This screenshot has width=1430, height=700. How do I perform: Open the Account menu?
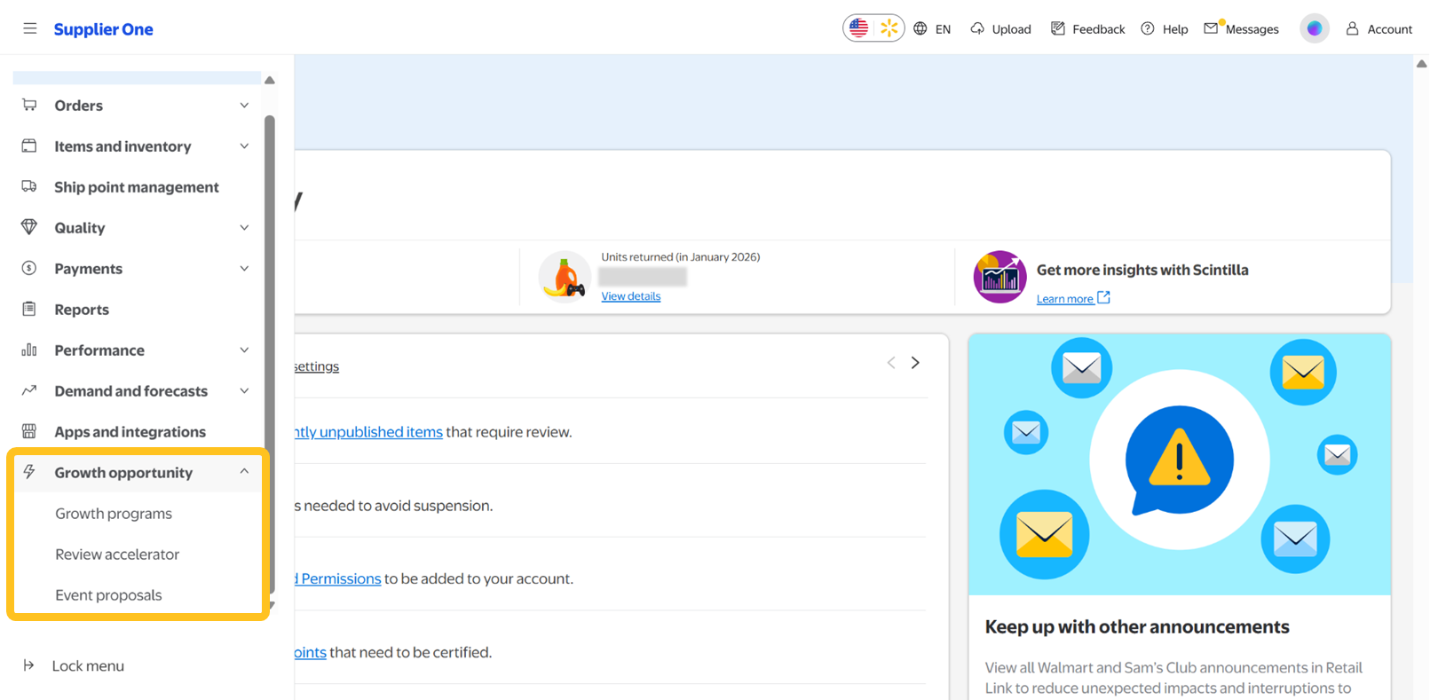tap(1389, 29)
